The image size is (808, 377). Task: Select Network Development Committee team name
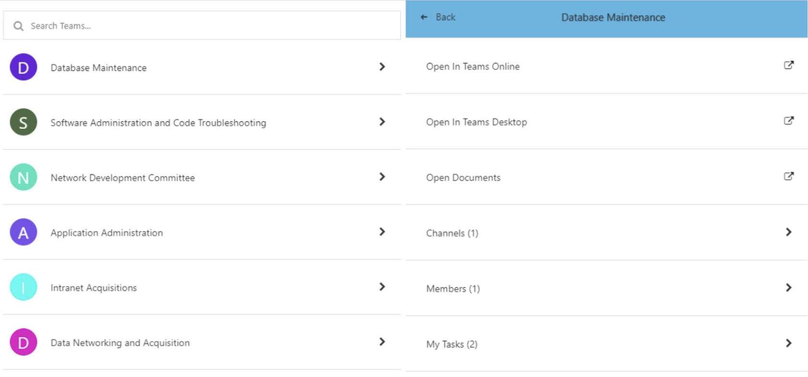pyautogui.click(x=122, y=178)
